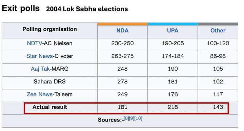Click the orange NDA color bar

coord(122,24)
